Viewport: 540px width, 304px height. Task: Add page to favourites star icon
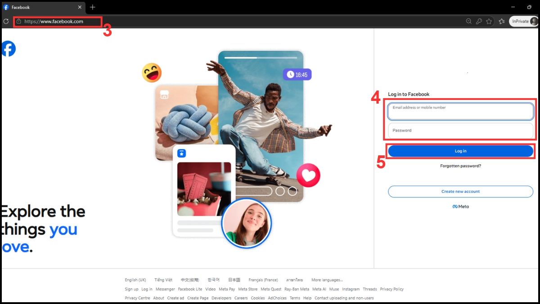click(x=489, y=21)
